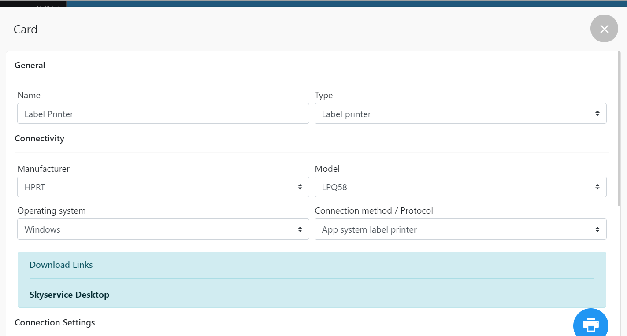This screenshot has height=336, width=627.
Task: Click the blue printer floating button
Action: tap(590, 324)
